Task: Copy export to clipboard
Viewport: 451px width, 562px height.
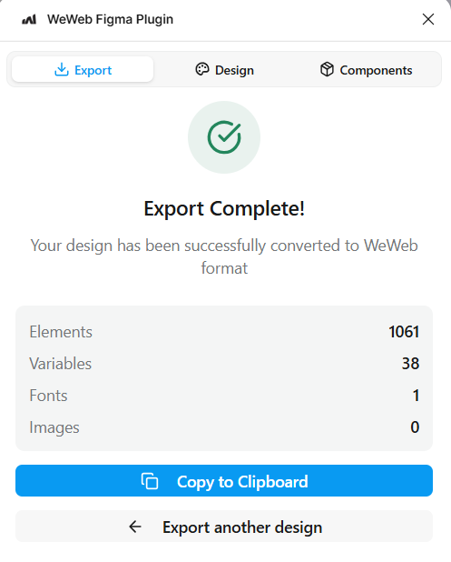Action: [224, 481]
